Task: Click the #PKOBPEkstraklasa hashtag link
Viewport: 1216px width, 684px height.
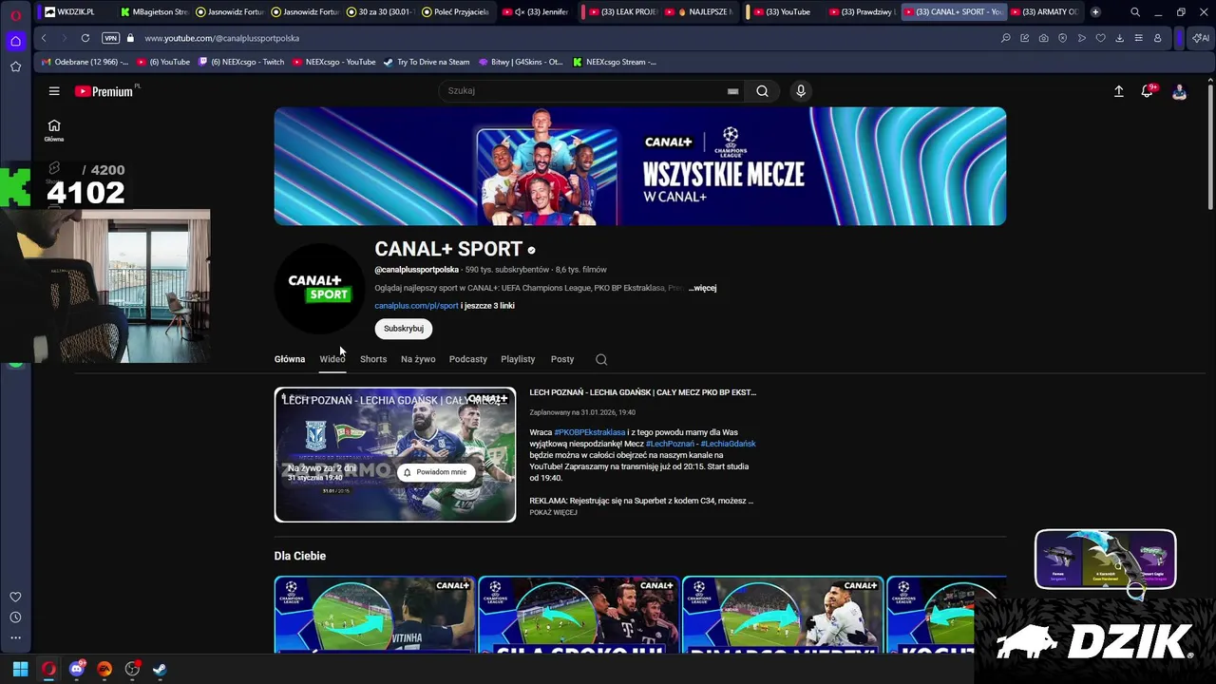Action: tap(590, 432)
